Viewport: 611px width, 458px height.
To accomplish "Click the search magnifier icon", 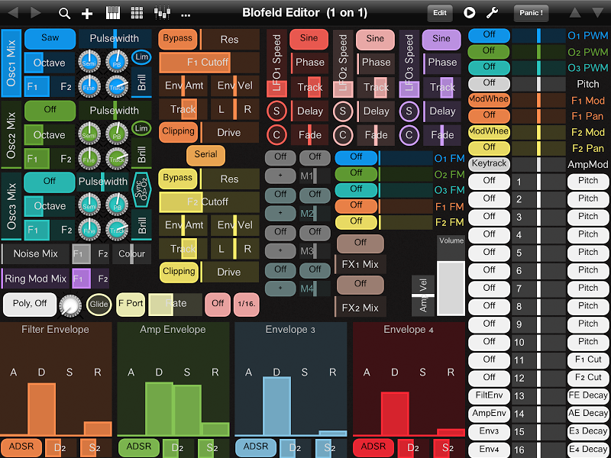I will pyautogui.click(x=64, y=13).
